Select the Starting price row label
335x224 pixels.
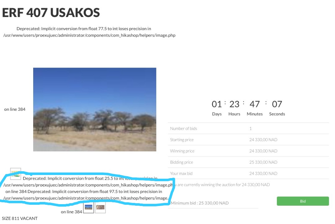[x=182, y=140]
